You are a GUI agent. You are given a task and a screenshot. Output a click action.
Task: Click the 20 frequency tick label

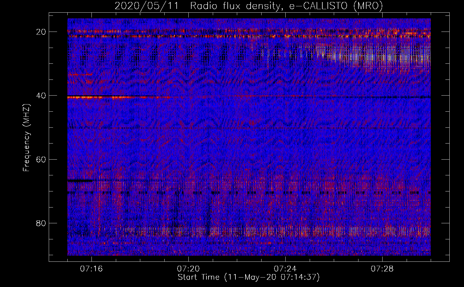tap(41, 32)
